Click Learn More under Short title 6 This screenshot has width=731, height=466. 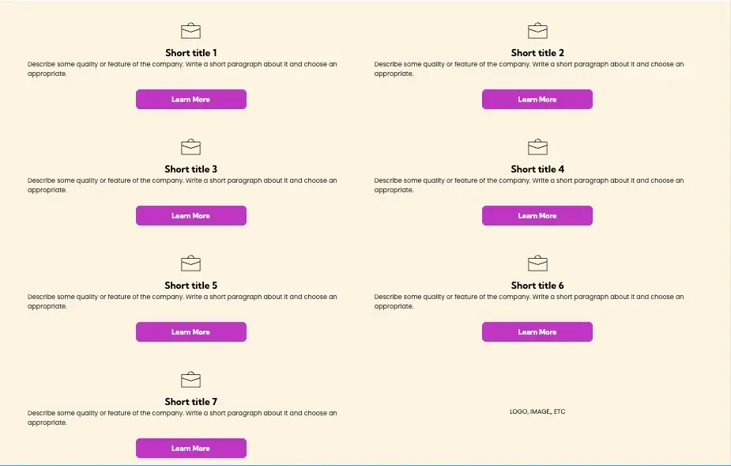point(537,332)
